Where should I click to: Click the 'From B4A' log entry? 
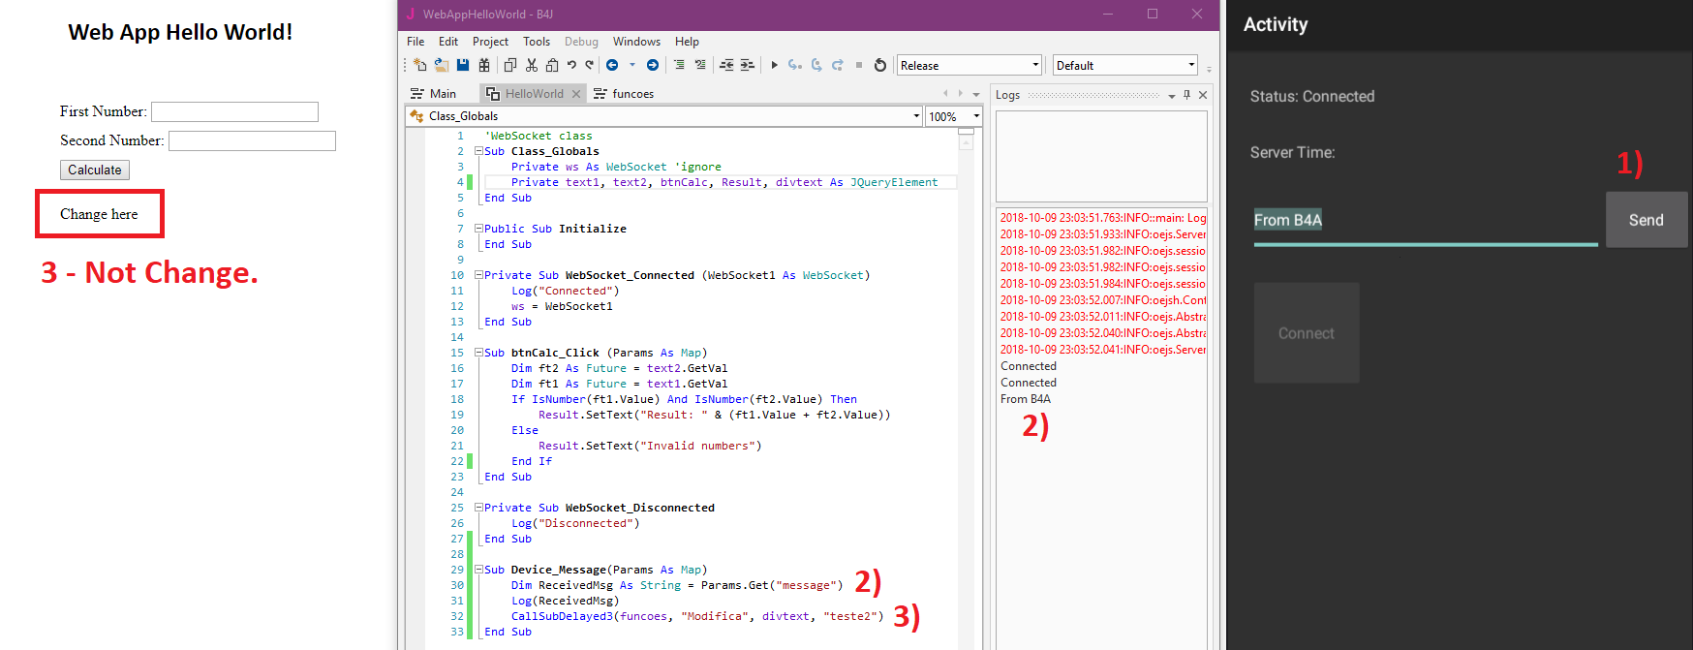click(1026, 399)
